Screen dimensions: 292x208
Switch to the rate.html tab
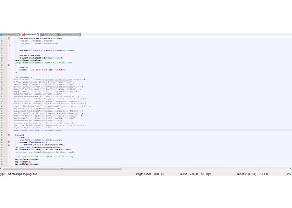(x=49, y=35)
